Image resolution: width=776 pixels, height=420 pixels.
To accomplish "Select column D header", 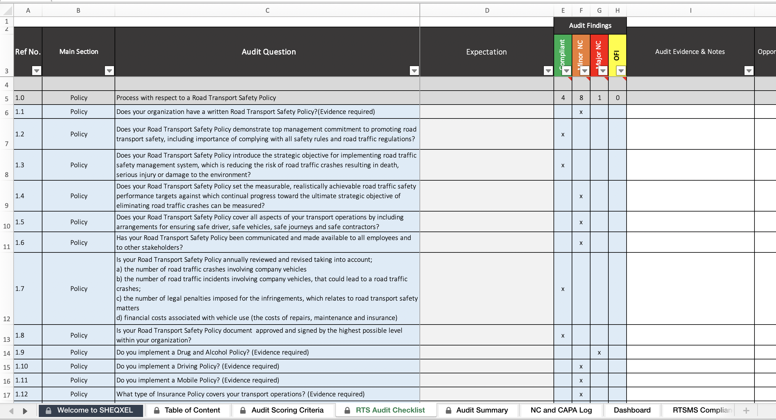I will (x=487, y=10).
